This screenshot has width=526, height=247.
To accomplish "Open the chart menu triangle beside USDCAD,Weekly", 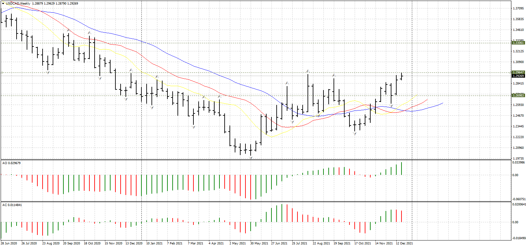I will (x=3, y=4).
